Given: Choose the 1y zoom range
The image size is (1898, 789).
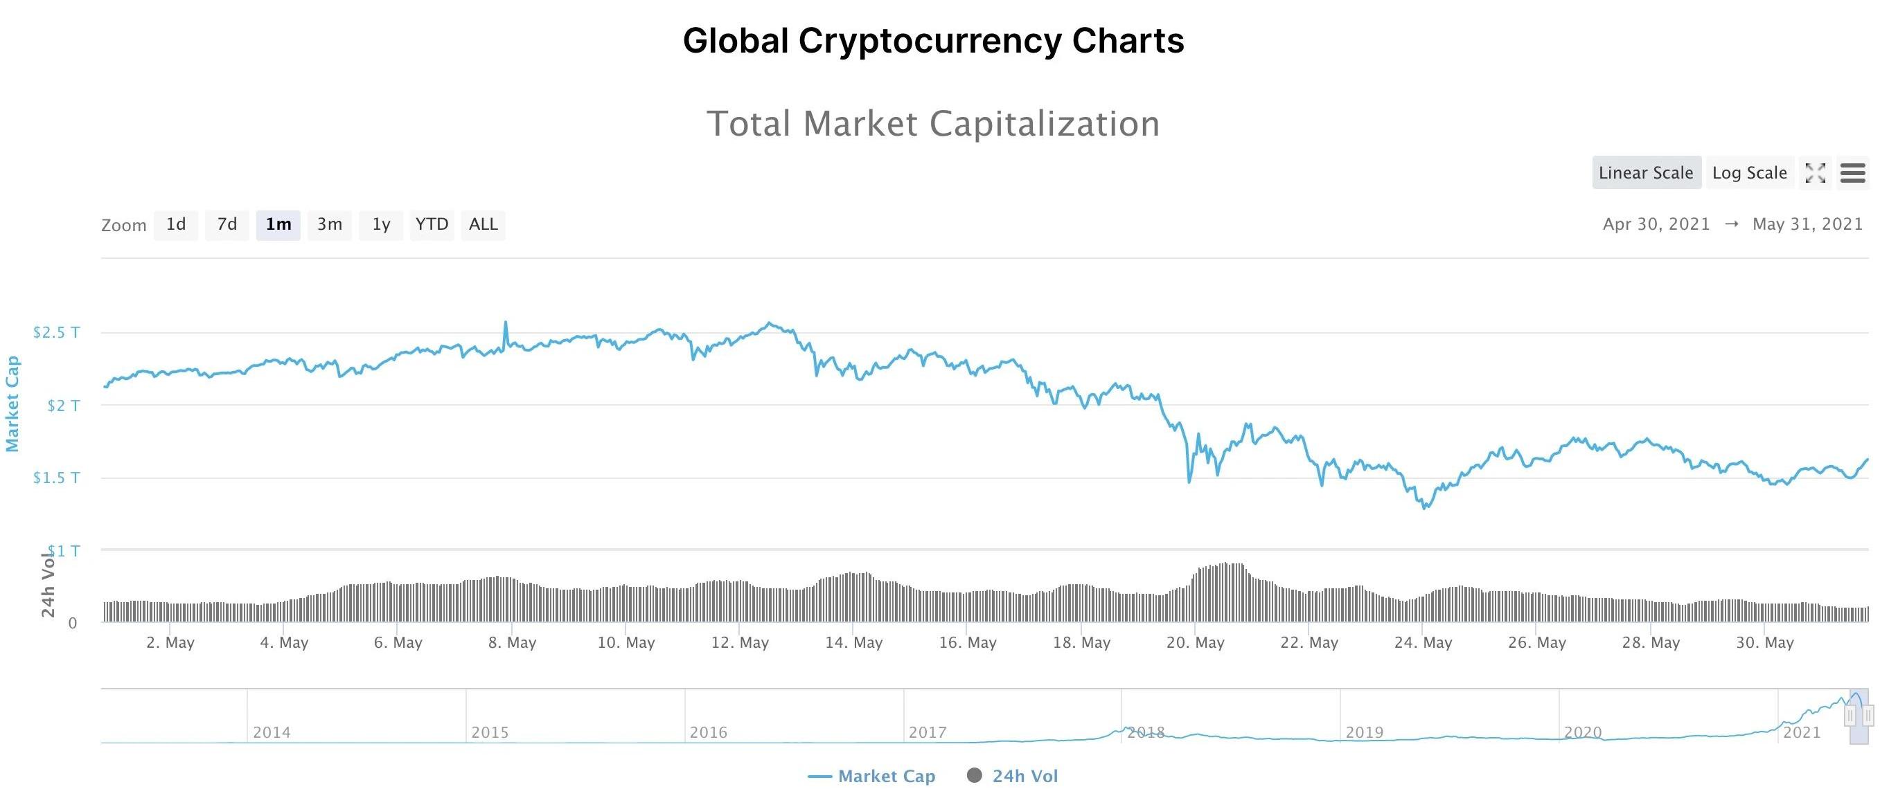Looking at the screenshot, I should pyautogui.click(x=381, y=224).
